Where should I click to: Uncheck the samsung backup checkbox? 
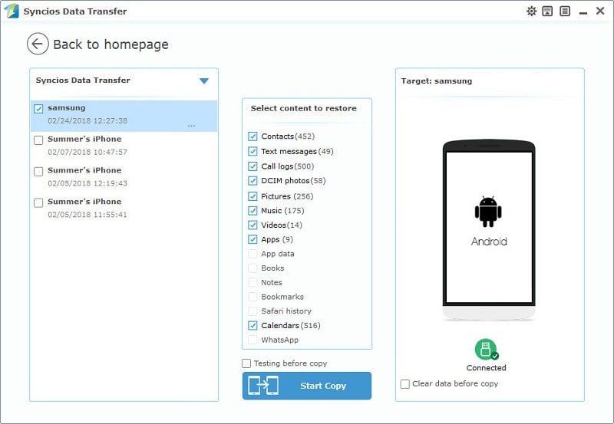pos(38,109)
